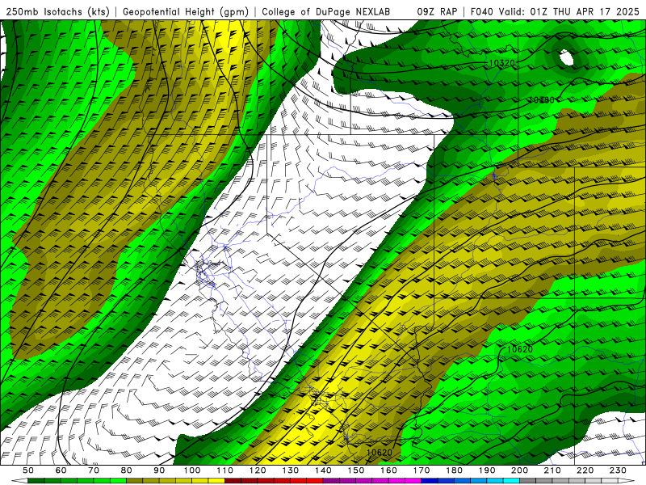The height and width of the screenshot is (485, 646).
Task: Click the 80 value on the color scale
Action: click(x=127, y=470)
